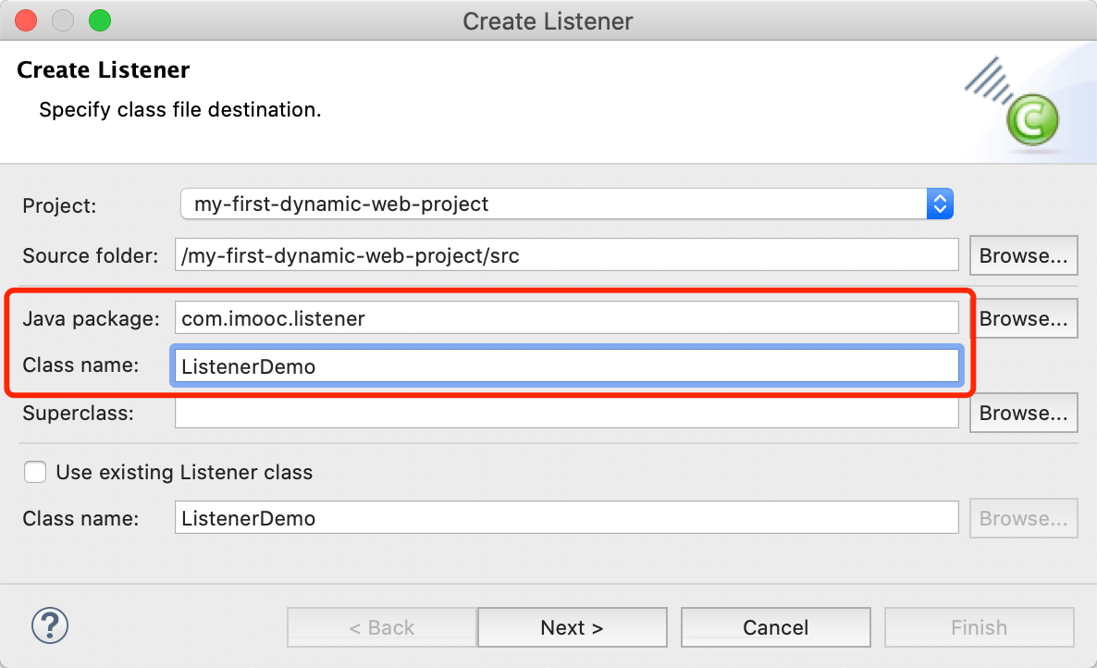1097x668 pixels.
Task: Open the Project dropdown list
Action: pyautogui.click(x=939, y=204)
